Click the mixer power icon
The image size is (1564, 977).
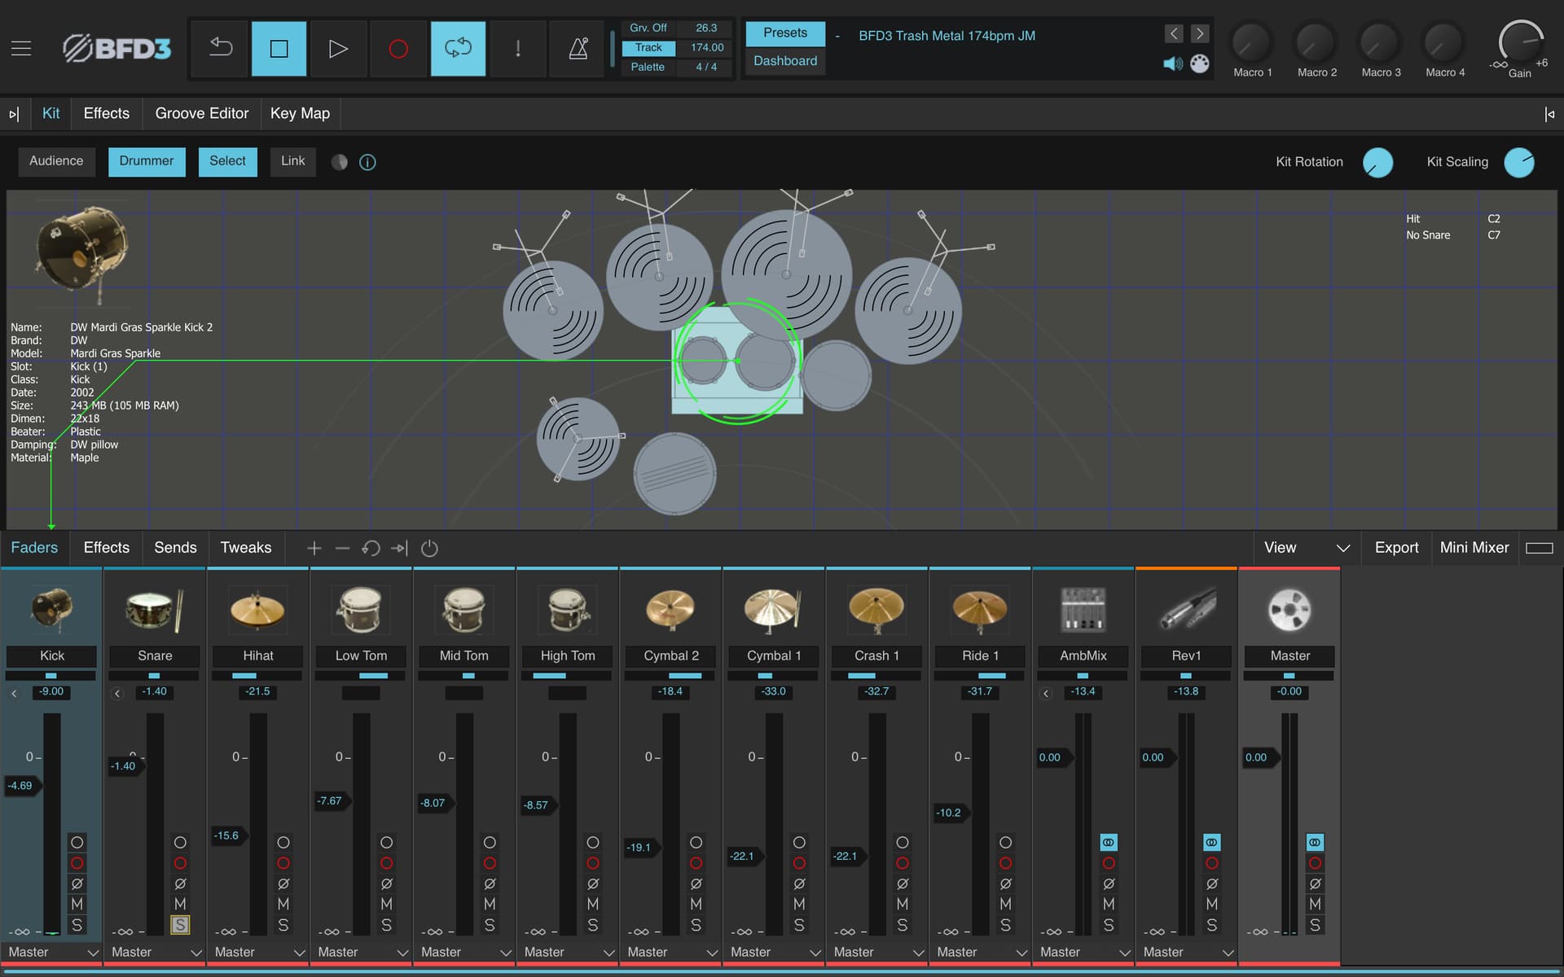pyautogui.click(x=429, y=548)
